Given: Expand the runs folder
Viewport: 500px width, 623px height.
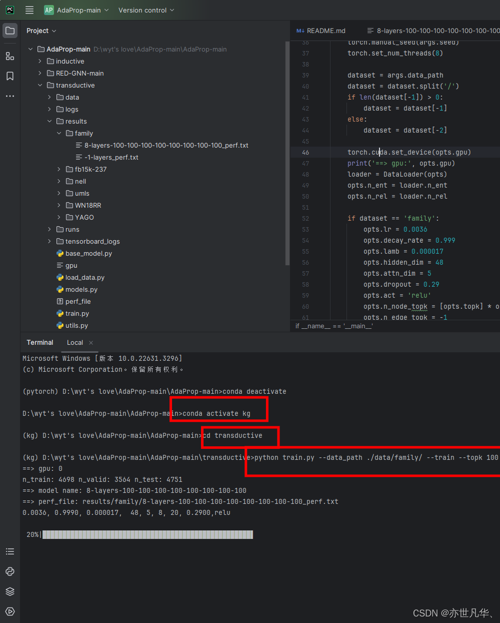Looking at the screenshot, I should [x=49, y=229].
